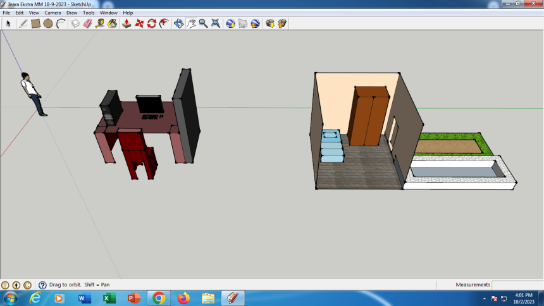Pick the Circle drawing tool
544x306 pixels.
click(x=48, y=23)
